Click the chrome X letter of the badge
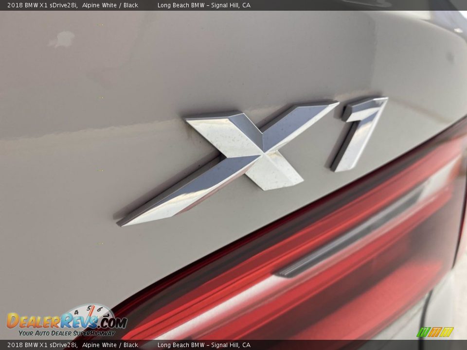The height and width of the screenshot is (350, 467). 228,164
